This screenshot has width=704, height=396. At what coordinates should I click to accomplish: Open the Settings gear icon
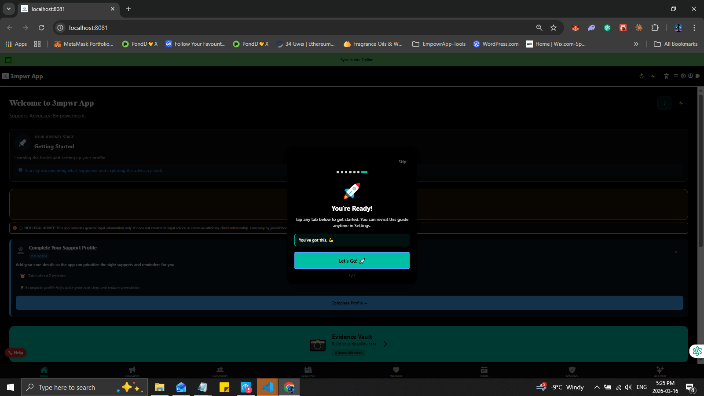pos(683,76)
